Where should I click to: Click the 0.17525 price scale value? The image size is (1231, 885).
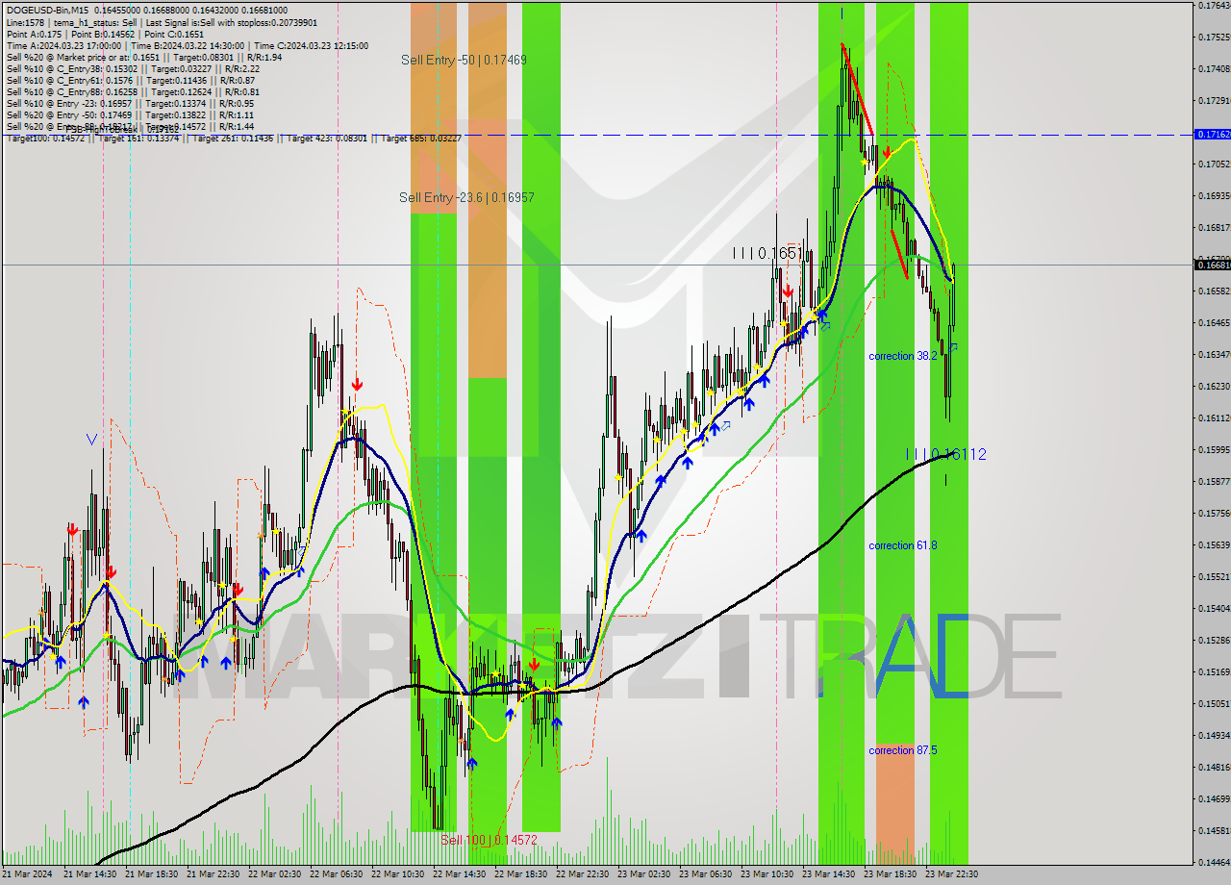coord(1214,38)
